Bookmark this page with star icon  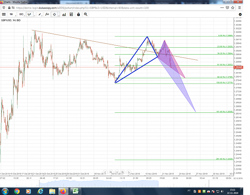[x=233, y=8]
